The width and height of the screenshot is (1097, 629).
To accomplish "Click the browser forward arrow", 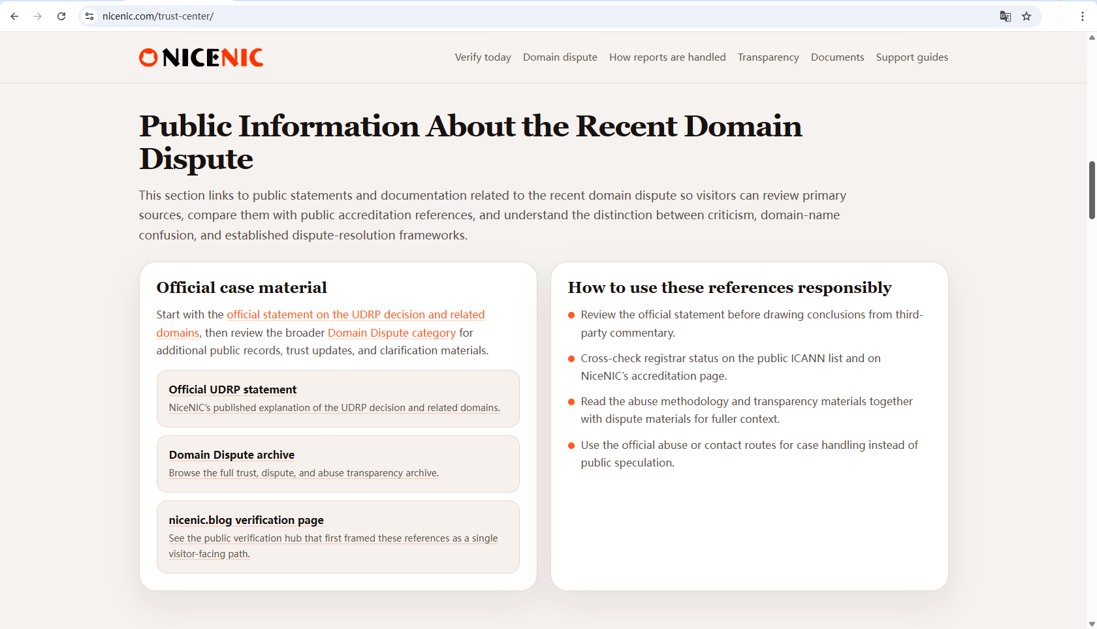I will (x=38, y=16).
